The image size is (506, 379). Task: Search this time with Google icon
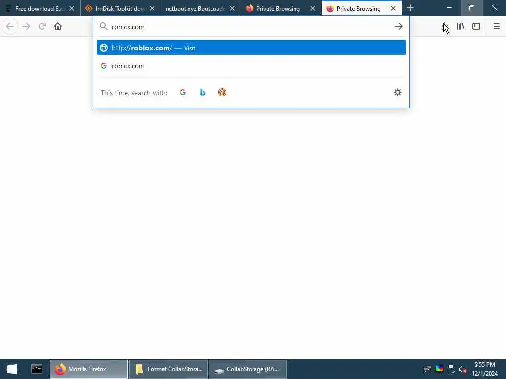click(183, 92)
